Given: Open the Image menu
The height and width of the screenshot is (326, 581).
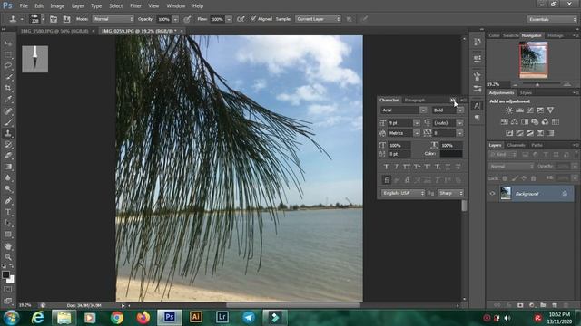Looking at the screenshot, I should point(57,6).
